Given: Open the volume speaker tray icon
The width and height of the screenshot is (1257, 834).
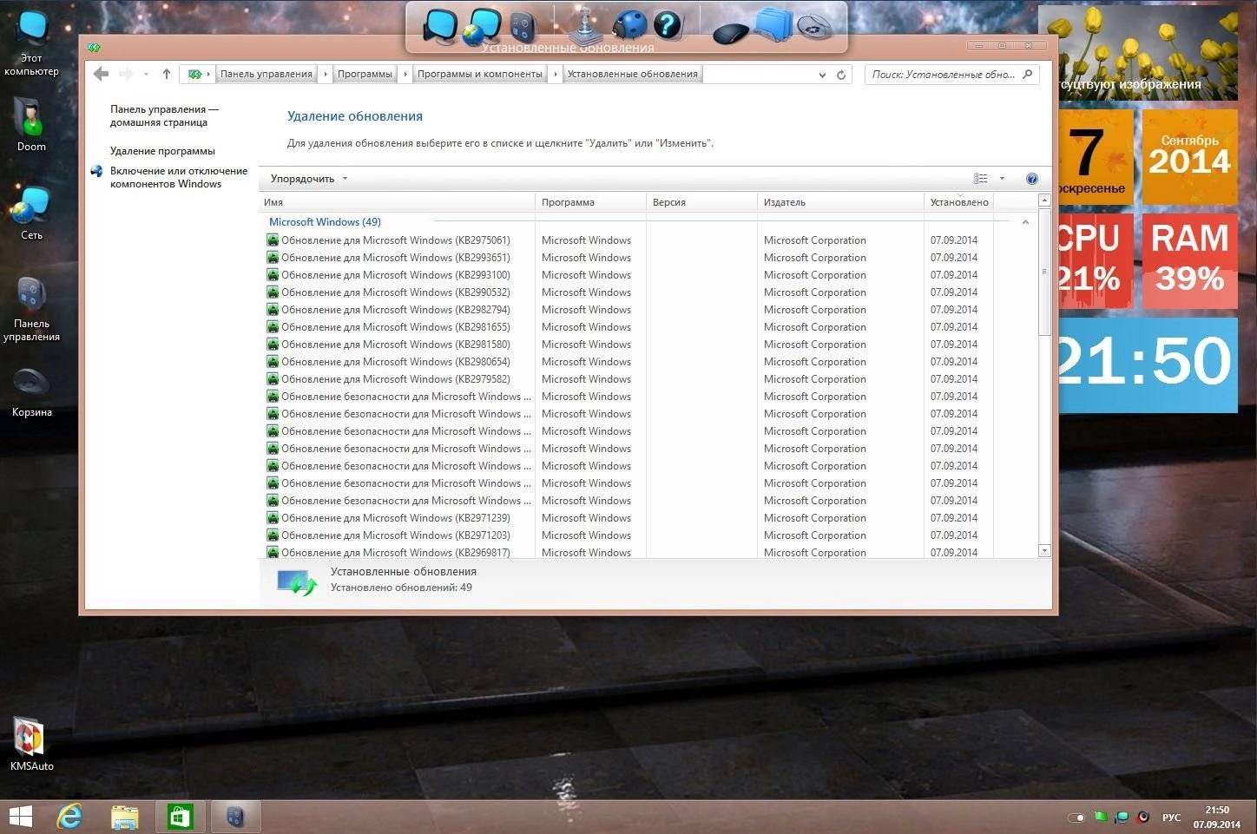Looking at the screenshot, I should 1144,817.
